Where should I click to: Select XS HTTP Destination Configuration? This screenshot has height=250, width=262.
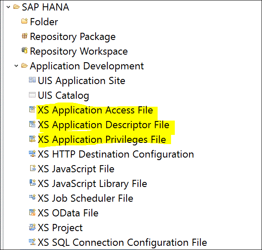(116, 154)
